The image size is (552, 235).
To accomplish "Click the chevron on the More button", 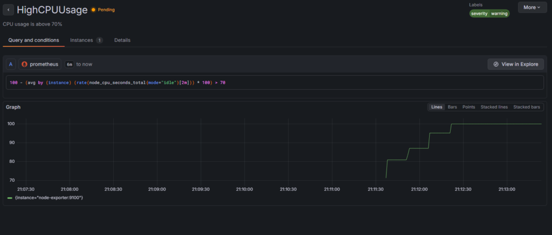I will tap(539, 8).
